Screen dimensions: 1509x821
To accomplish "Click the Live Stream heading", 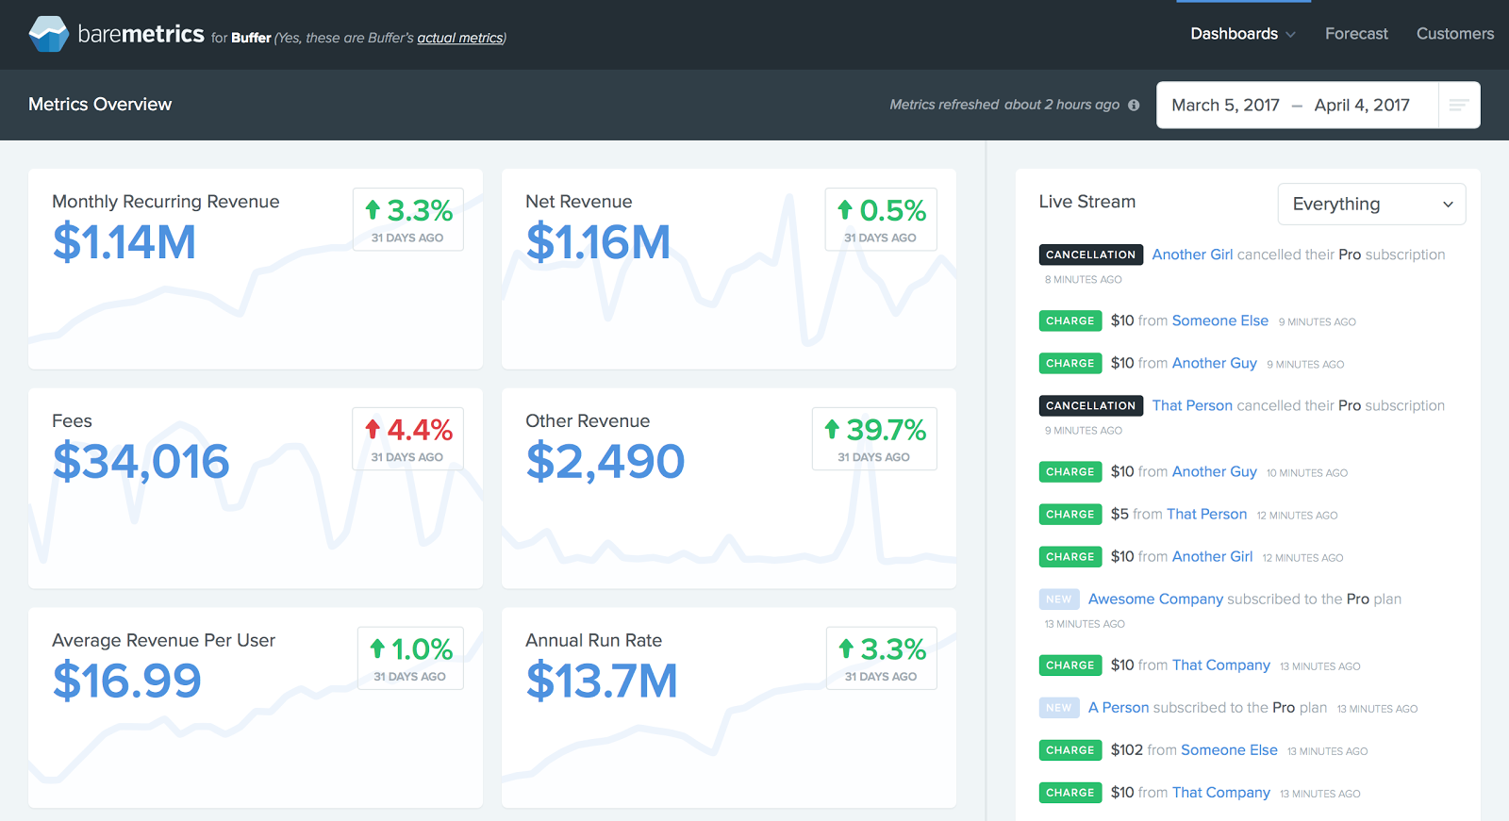I will tap(1087, 202).
